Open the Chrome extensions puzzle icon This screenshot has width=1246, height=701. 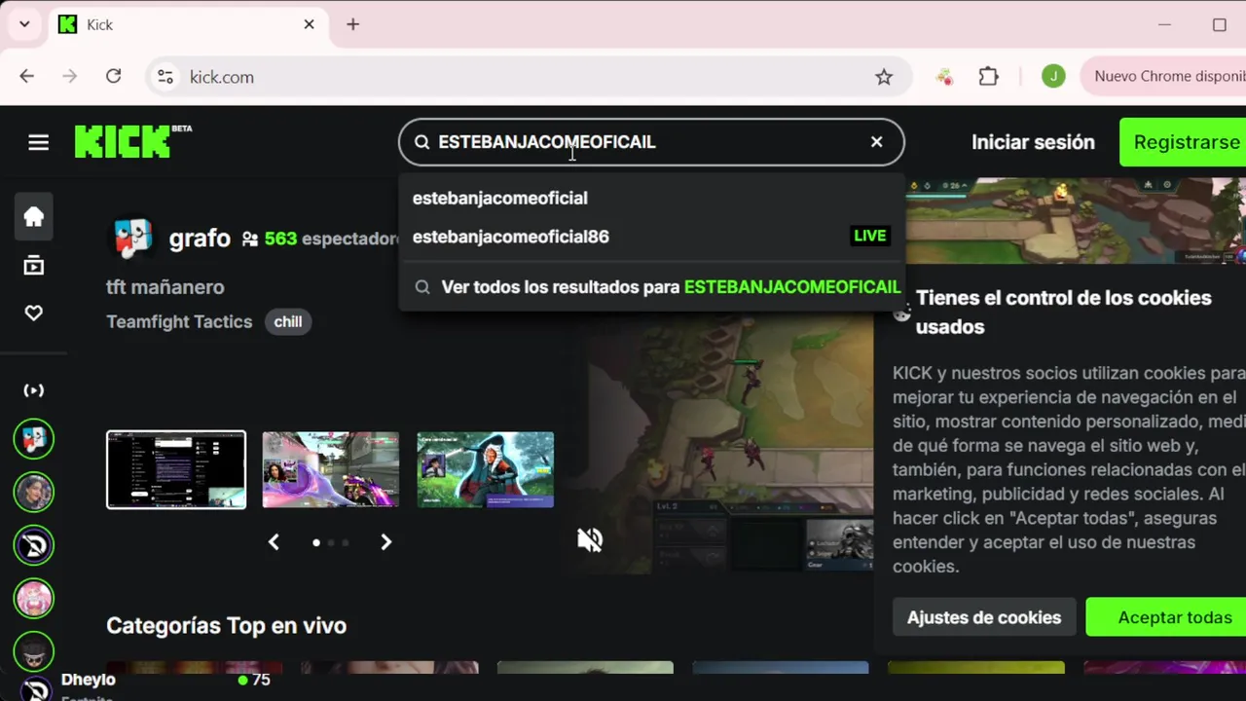coord(989,76)
